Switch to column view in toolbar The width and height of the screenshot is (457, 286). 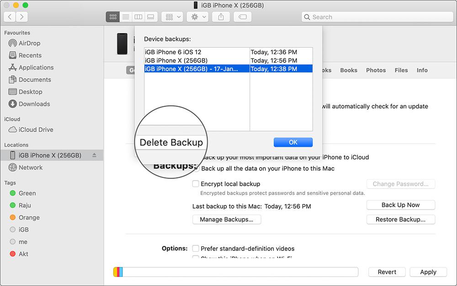tap(138, 17)
